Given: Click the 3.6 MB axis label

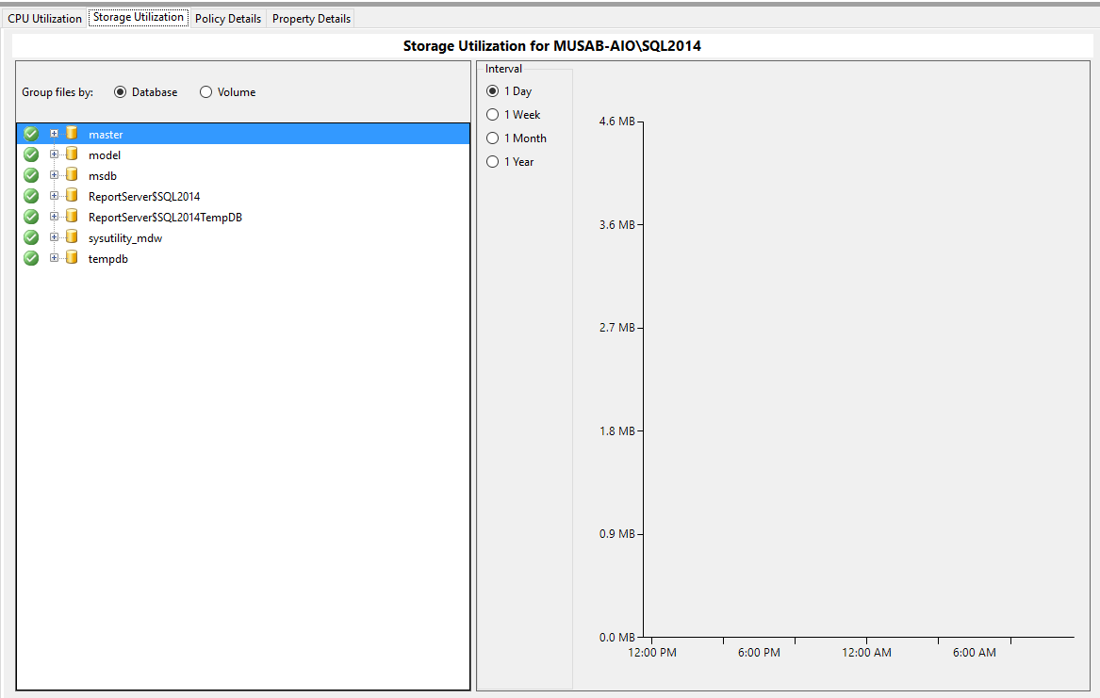Looking at the screenshot, I should pyautogui.click(x=616, y=225).
